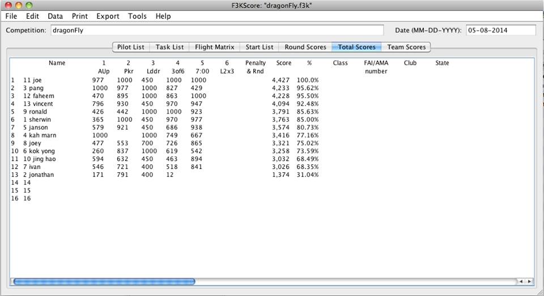Screen dimensions: 544x296
Task: View the Round Scores tab
Action: tap(305, 47)
